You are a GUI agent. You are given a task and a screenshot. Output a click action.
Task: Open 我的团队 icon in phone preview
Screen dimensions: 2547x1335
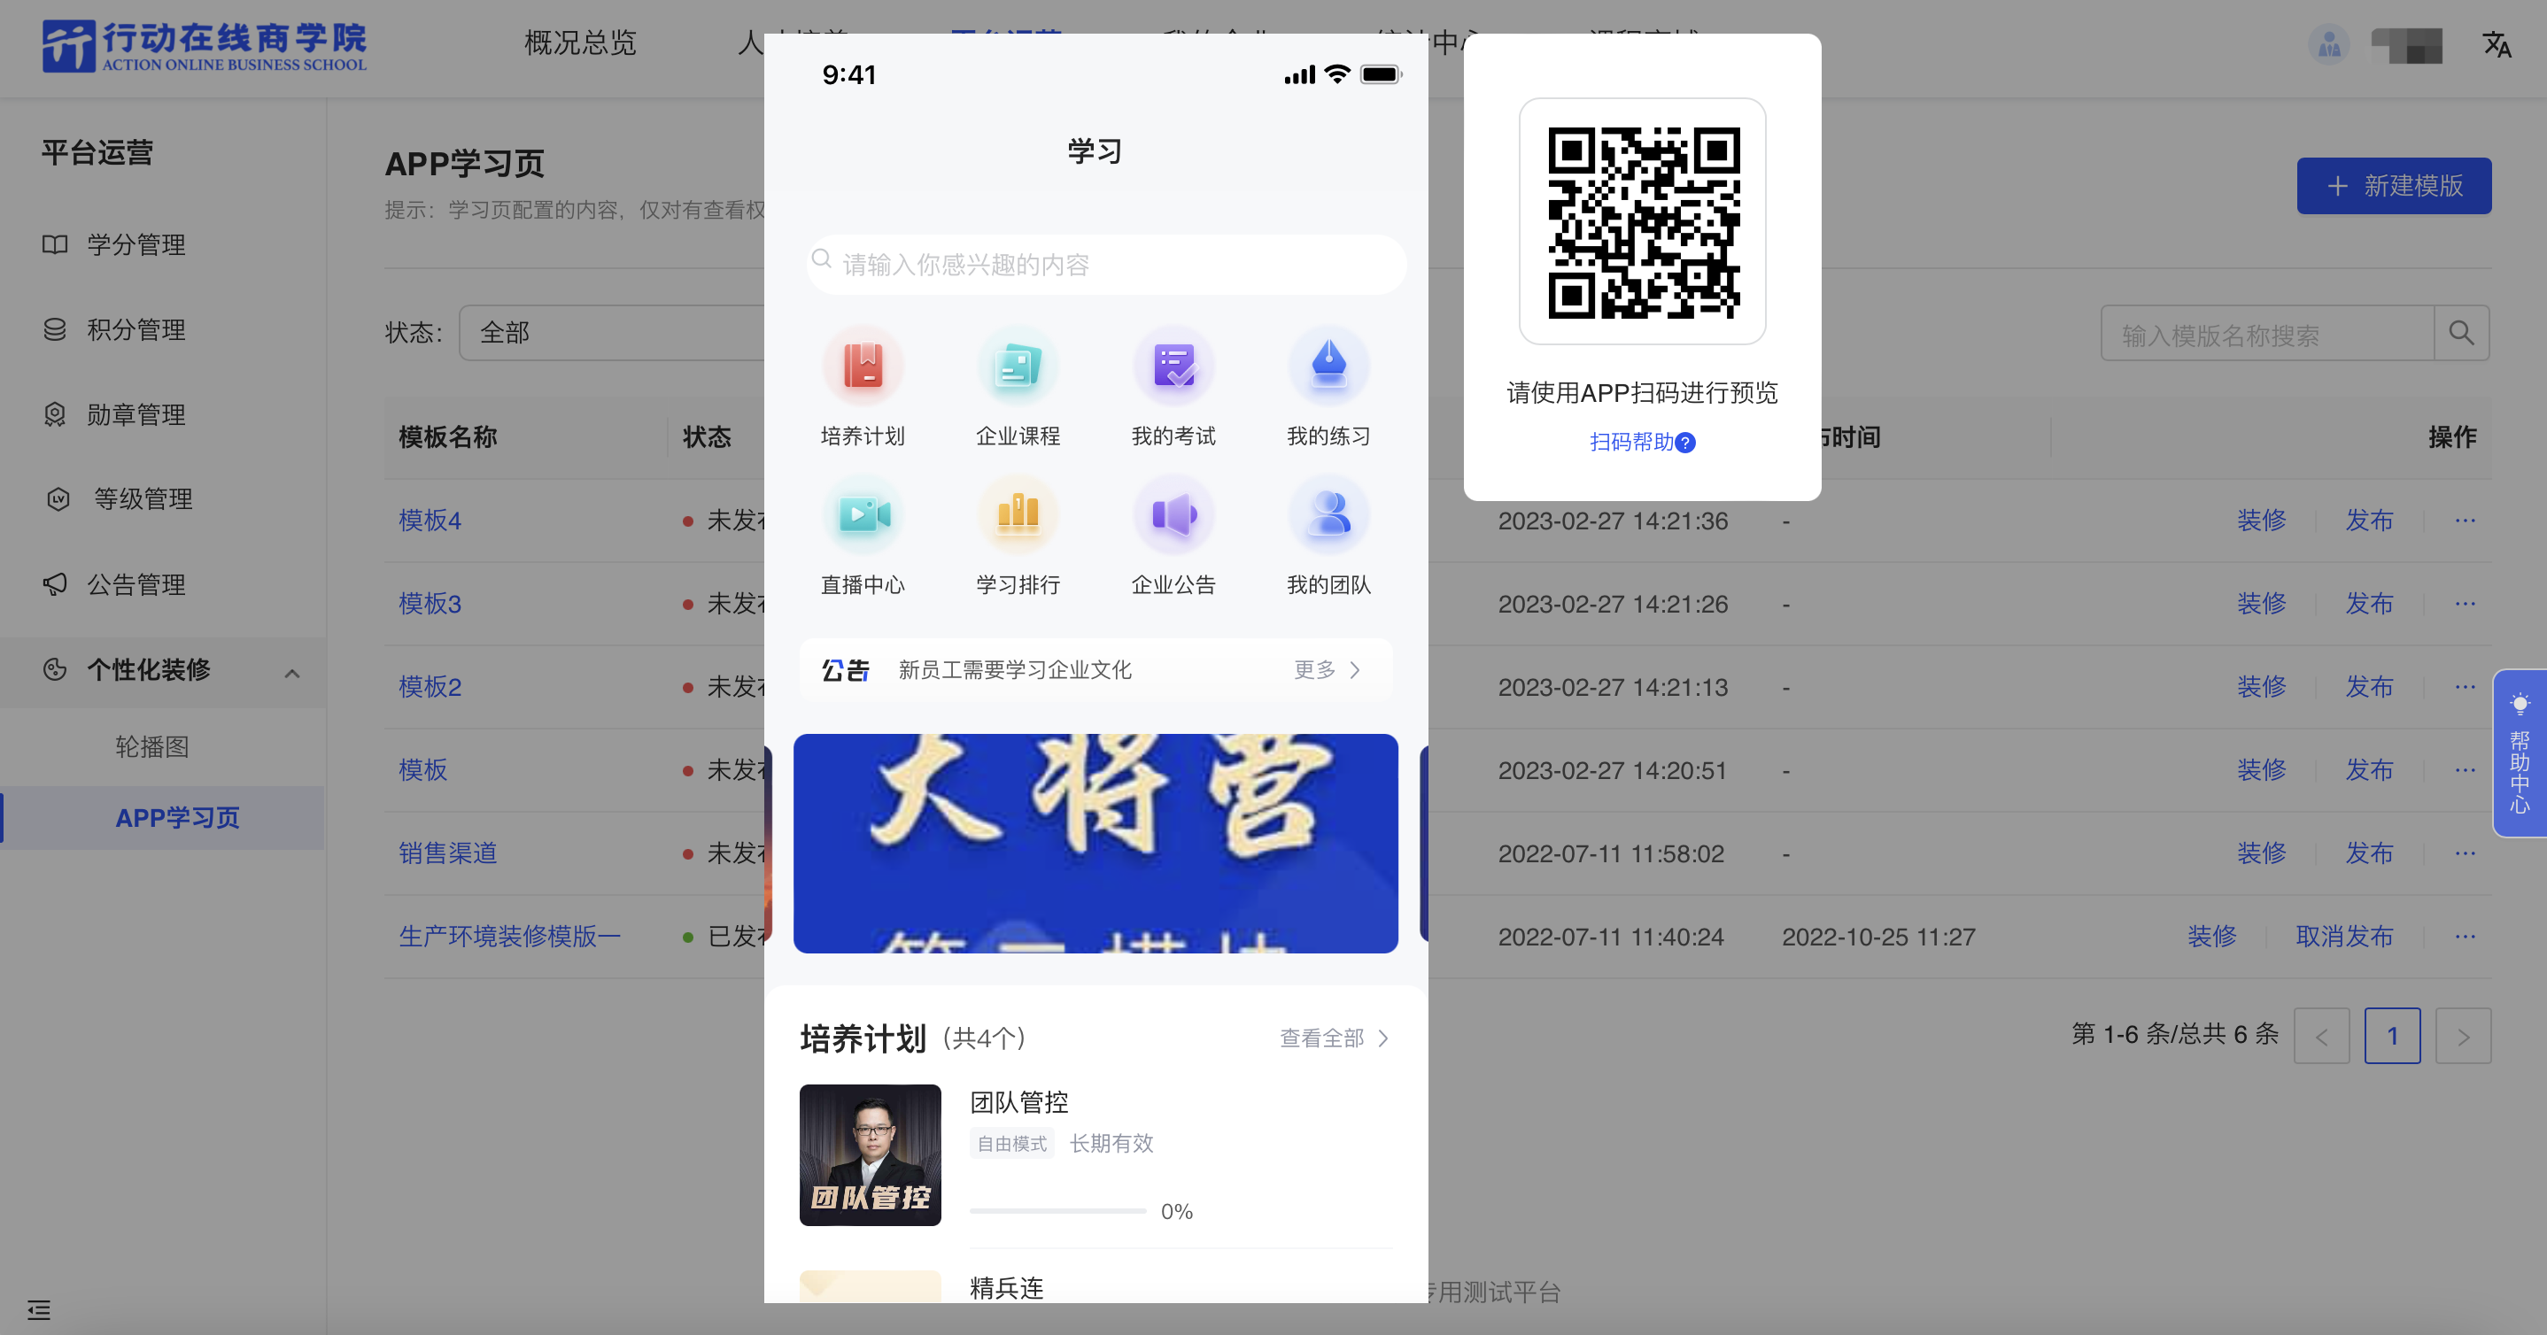tap(1329, 515)
